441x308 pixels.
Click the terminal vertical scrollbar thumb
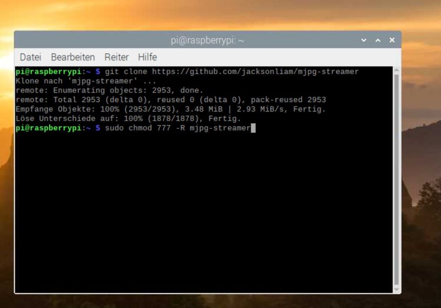coord(397,180)
